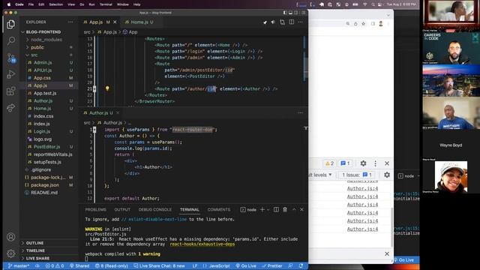Switch to the OUTPUT panel tab
480x270 pixels.
(x=122, y=210)
